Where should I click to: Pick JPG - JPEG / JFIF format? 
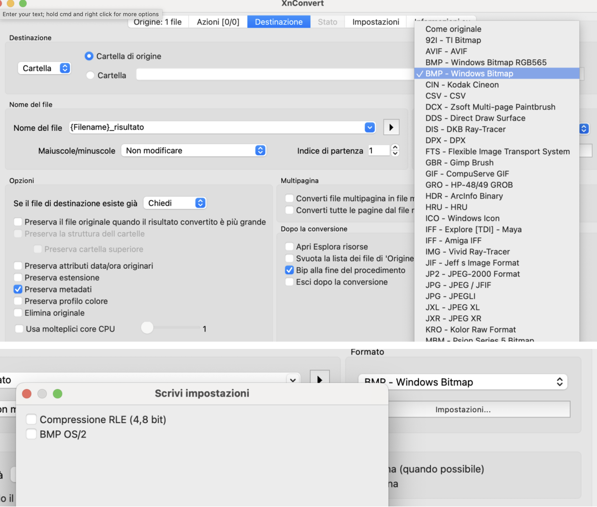pos(497,285)
